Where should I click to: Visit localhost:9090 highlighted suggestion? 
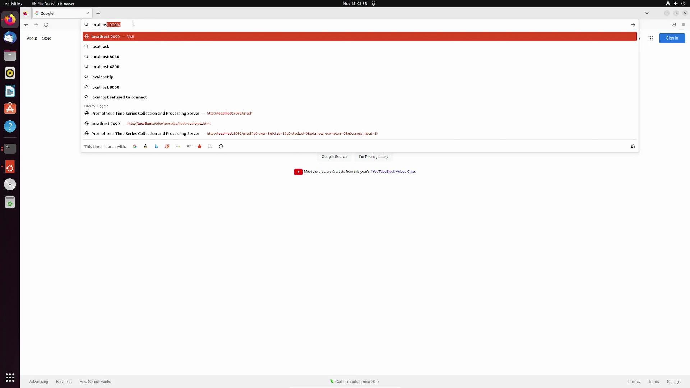360,36
